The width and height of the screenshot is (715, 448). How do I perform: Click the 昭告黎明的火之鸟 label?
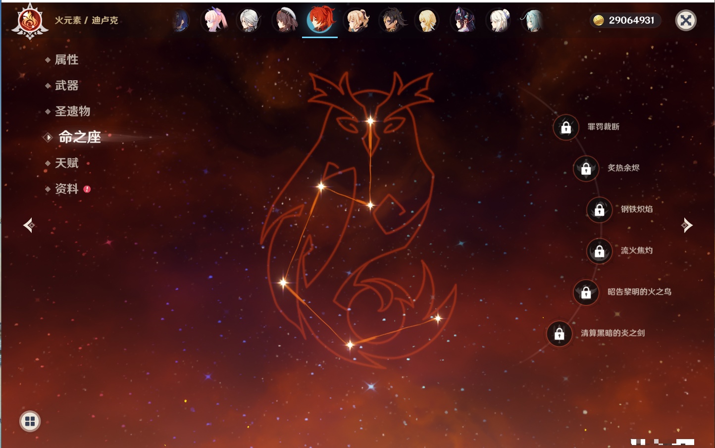click(639, 292)
